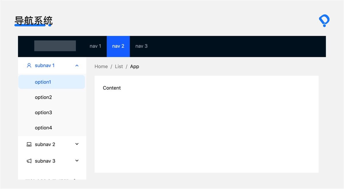This screenshot has width=344, height=189.
Task: Open the List breadcrumb link
Action: coord(119,66)
